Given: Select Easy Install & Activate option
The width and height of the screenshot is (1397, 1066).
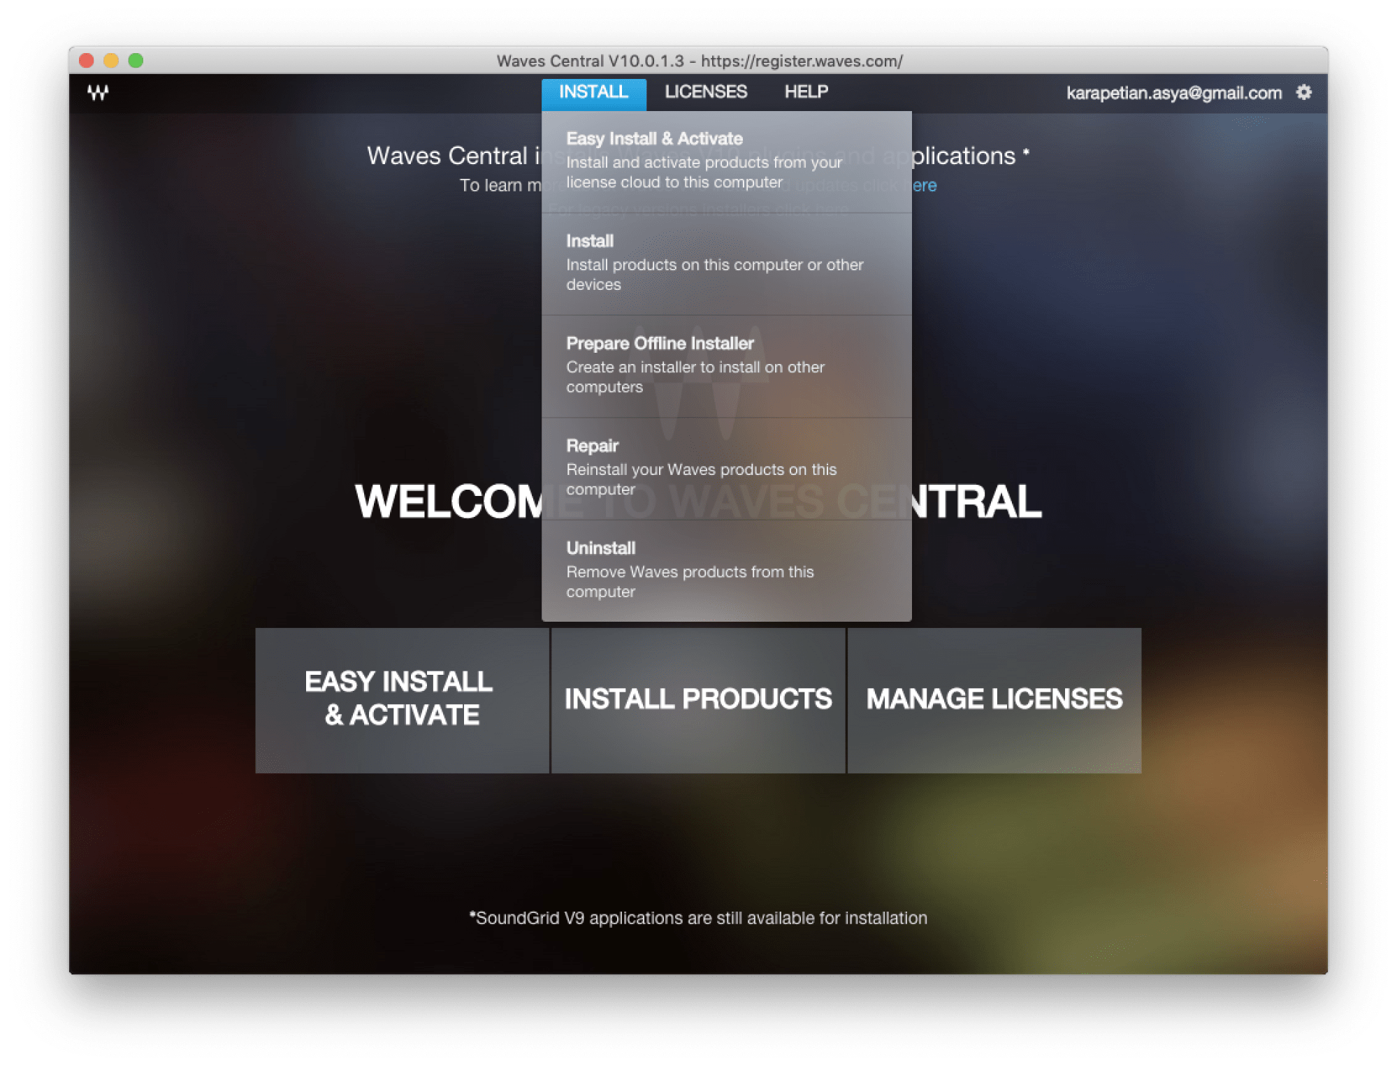Looking at the screenshot, I should [x=726, y=156].
